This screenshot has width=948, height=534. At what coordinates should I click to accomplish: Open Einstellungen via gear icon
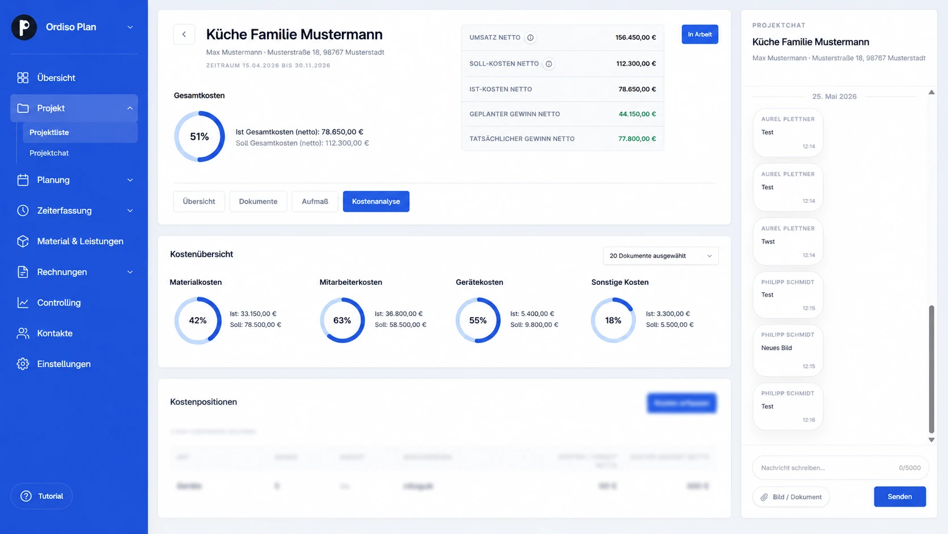[23, 364]
